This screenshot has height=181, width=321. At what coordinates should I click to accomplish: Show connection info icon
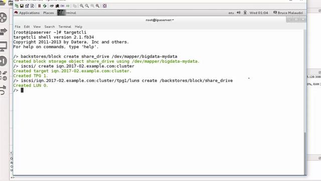32,6
